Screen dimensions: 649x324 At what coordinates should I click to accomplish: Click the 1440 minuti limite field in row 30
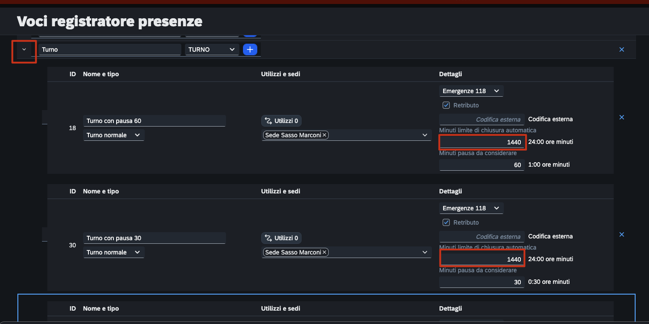point(482,259)
